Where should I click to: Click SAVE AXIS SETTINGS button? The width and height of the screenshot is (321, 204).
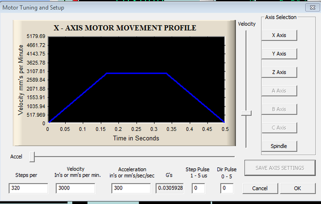pos(280,168)
